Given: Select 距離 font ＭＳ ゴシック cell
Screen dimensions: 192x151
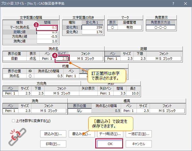Looking at the screenshot, I should [164, 59].
